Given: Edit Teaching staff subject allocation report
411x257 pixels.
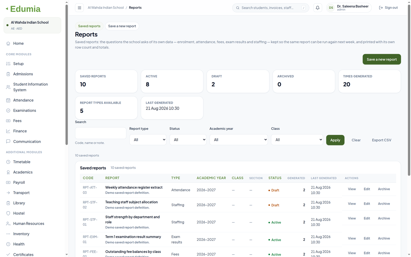Looking at the screenshot, I should point(367,204).
